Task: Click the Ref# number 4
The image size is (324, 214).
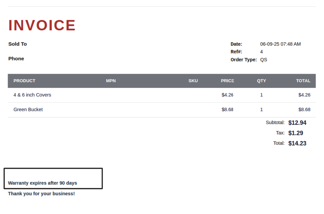Action: (x=262, y=51)
